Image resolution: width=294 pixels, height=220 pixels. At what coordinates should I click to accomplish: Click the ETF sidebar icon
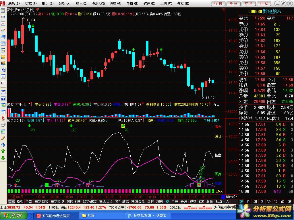click(x=3, y=83)
